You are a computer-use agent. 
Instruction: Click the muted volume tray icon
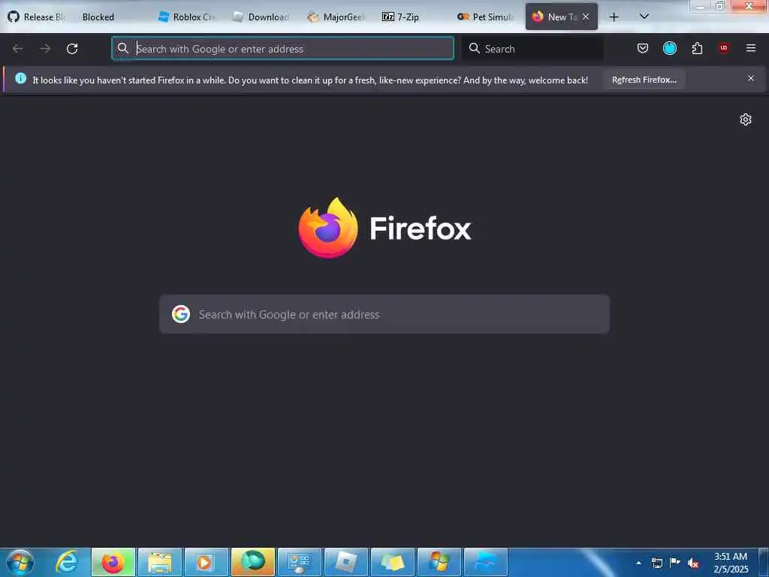(x=693, y=563)
